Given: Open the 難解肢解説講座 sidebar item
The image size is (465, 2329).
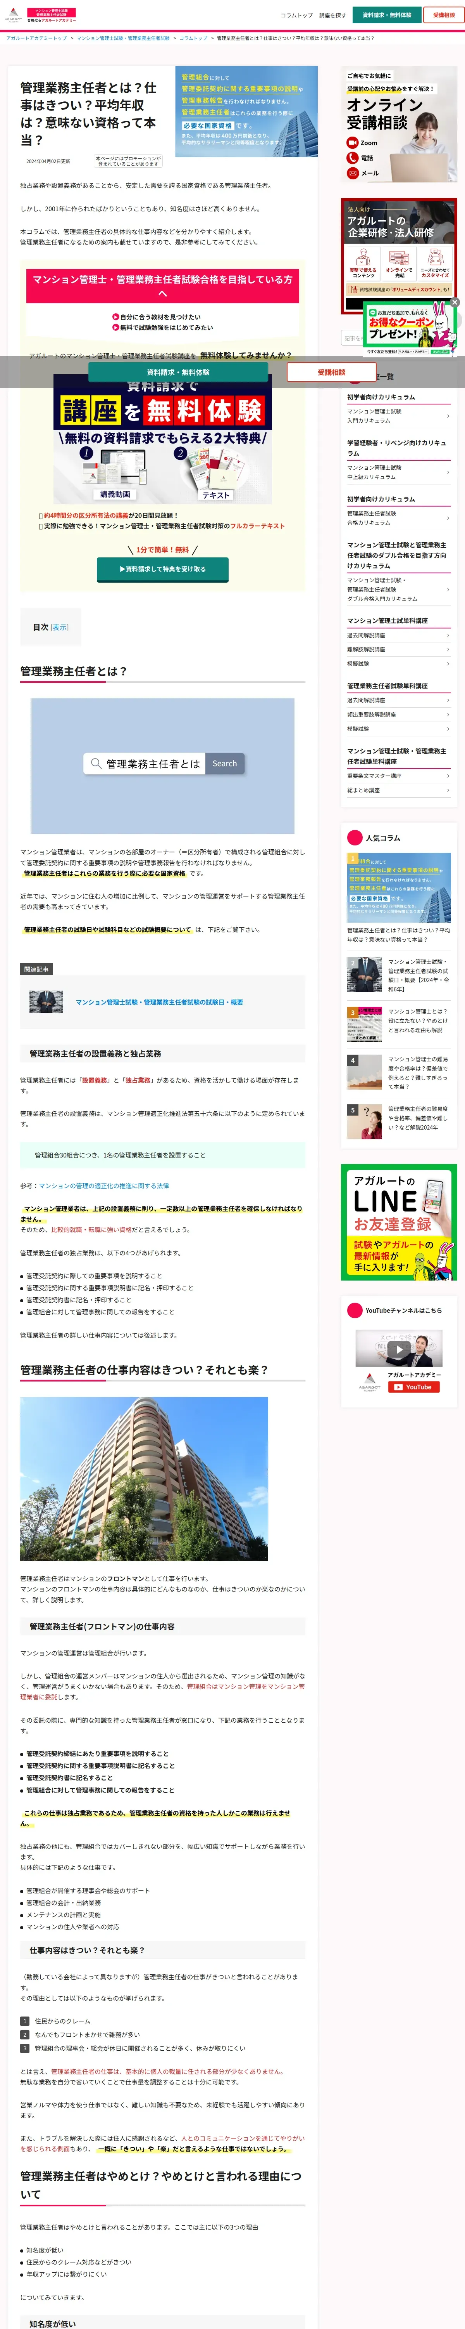Looking at the screenshot, I should (x=398, y=649).
